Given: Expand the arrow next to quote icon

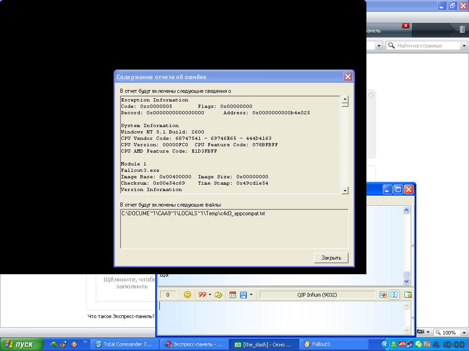Looking at the screenshot, I should (210, 295).
